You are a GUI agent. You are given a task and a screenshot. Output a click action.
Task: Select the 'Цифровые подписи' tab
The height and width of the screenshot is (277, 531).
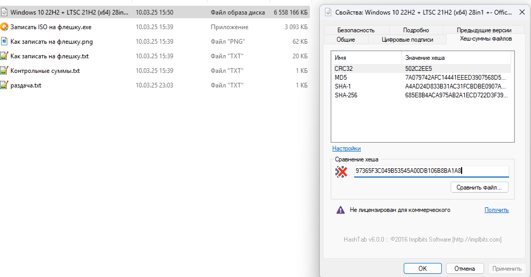(407, 39)
